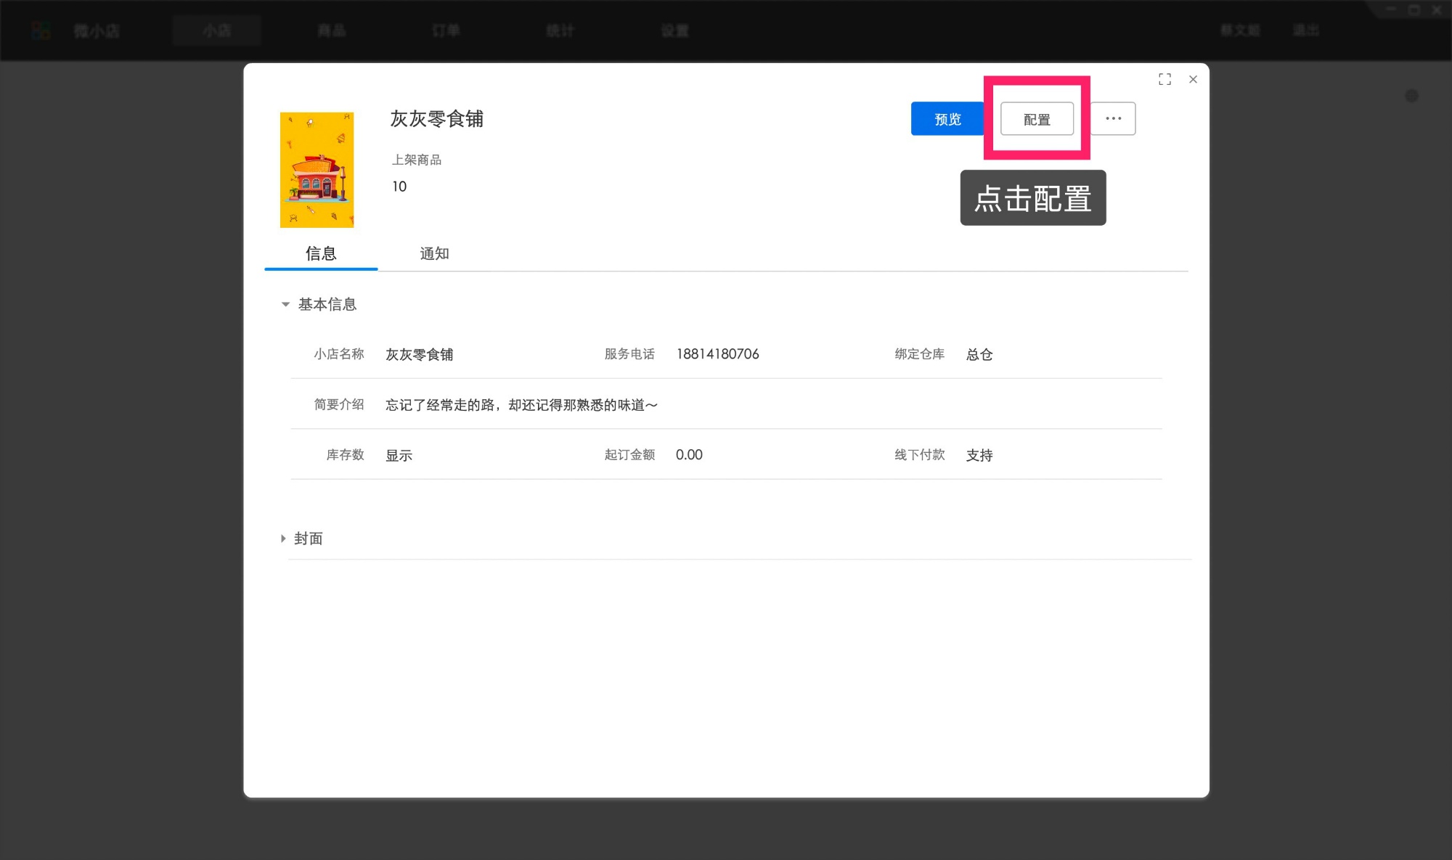Click 退出 to log out
Image resolution: width=1452 pixels, height=860 pixels.
(1305, 30)
